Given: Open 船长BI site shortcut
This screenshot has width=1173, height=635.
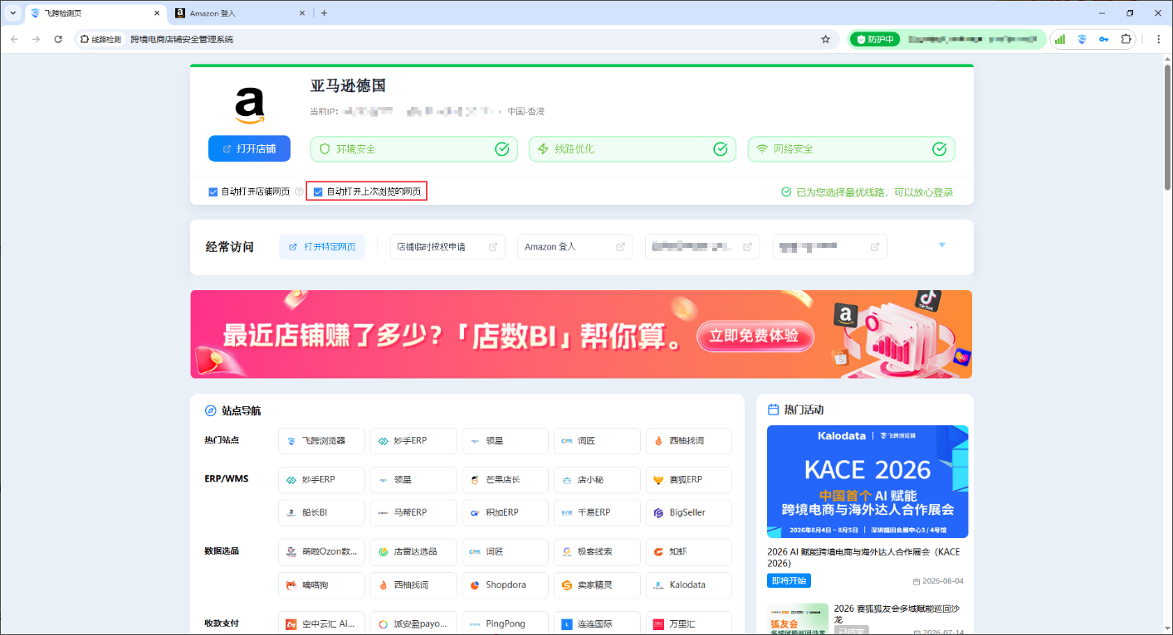Looking at the screenshot, I should tap(321, 512).
